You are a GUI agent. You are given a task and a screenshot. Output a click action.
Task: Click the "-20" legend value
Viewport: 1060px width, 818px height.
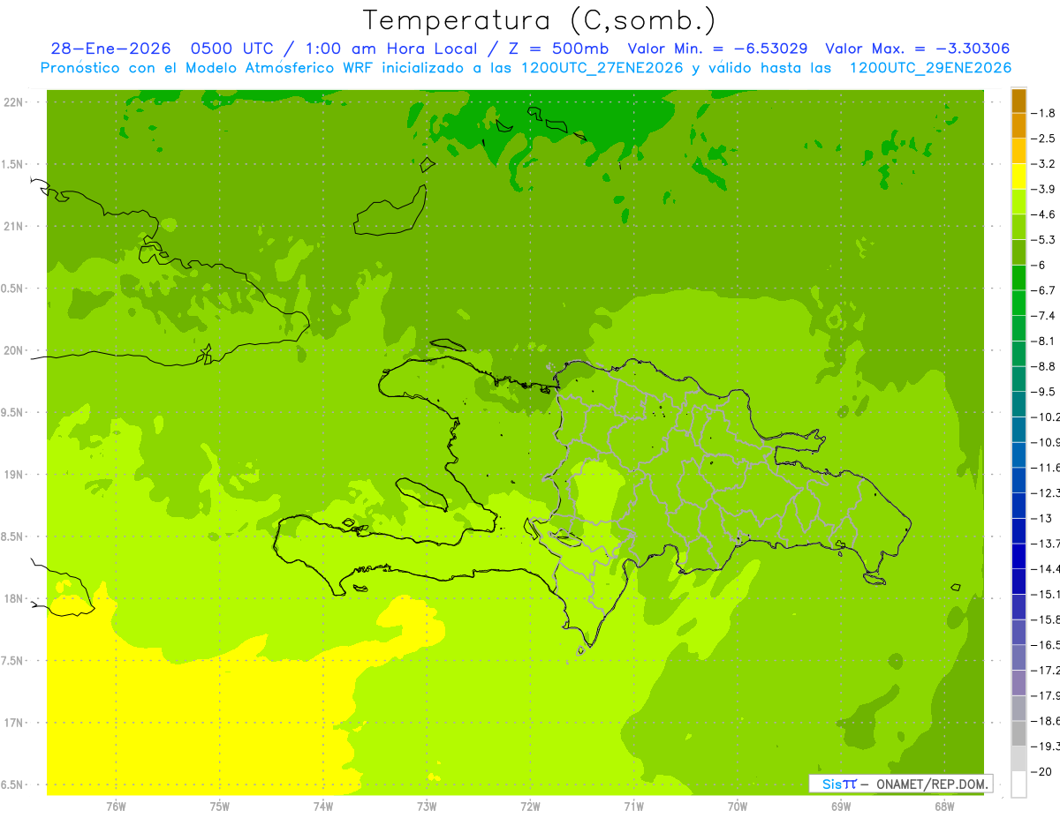1041,772
